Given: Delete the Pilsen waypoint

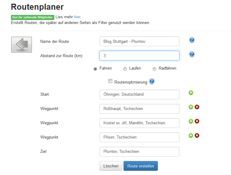Looking at the screenshot, I should pyautogui.click(x=197, y=136).
